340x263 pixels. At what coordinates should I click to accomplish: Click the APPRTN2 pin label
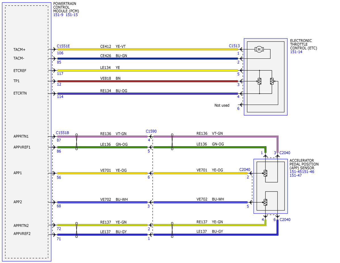click(x=21, y=226)
